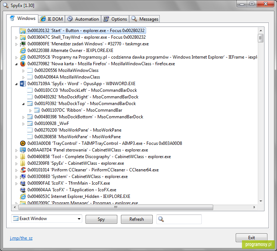Click the AIMP3 TrayControl icon

(23, 143)
